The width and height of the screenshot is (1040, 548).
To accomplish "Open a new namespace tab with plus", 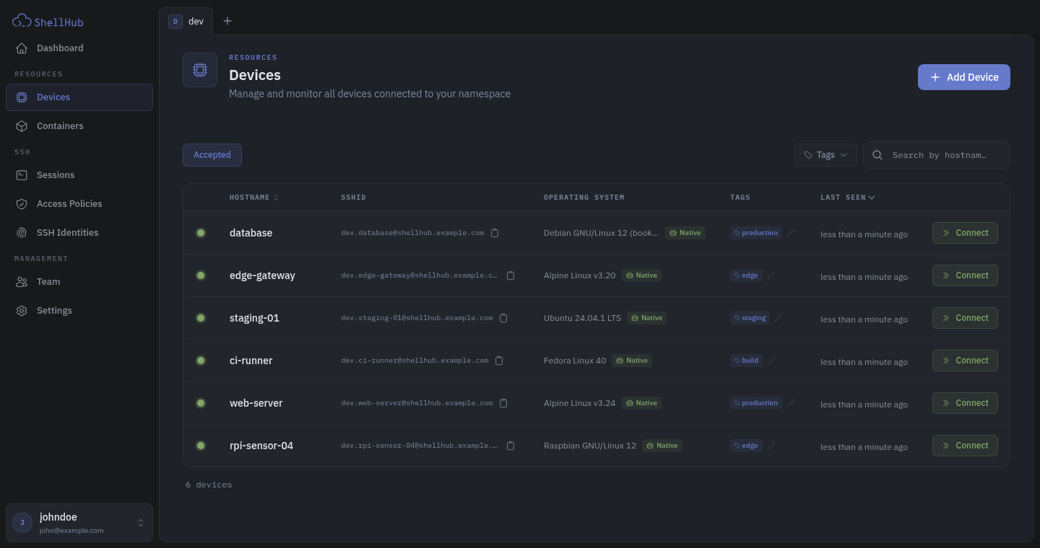I will pos(227,21).
